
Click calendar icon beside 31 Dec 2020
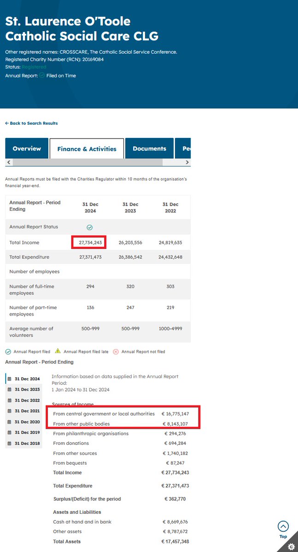(x=10, y=422)
